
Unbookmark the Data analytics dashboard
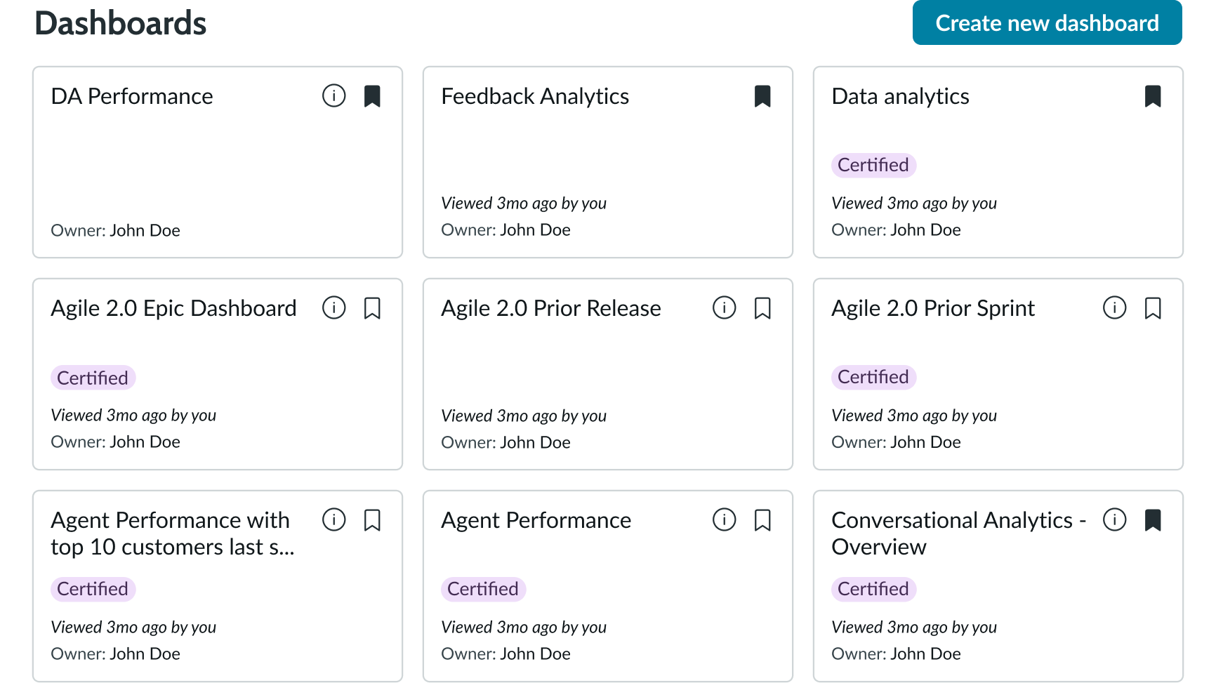coord(1154,96)
